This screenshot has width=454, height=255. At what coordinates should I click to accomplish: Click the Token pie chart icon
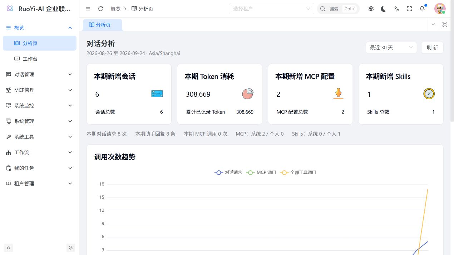248,94
